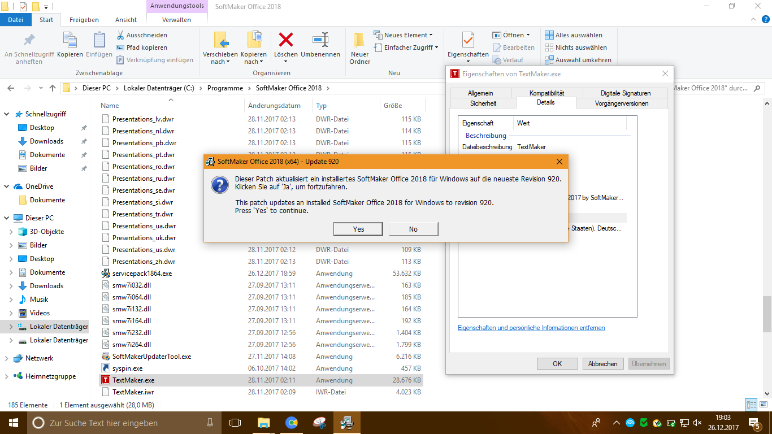This screenshot has height=434, width=772.
Task: Select Videos in the navigation pane
Action: [40, 313]
